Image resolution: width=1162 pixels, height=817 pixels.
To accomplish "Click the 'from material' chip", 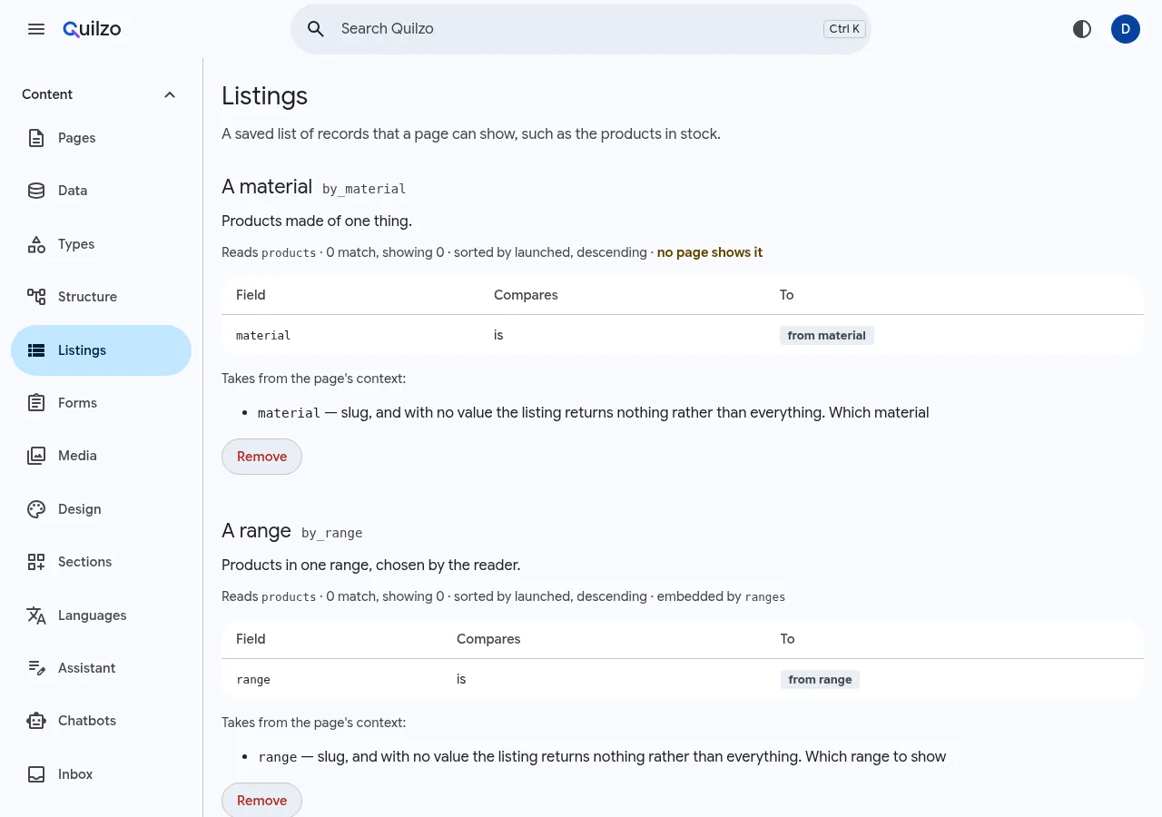I will (826, 336).
